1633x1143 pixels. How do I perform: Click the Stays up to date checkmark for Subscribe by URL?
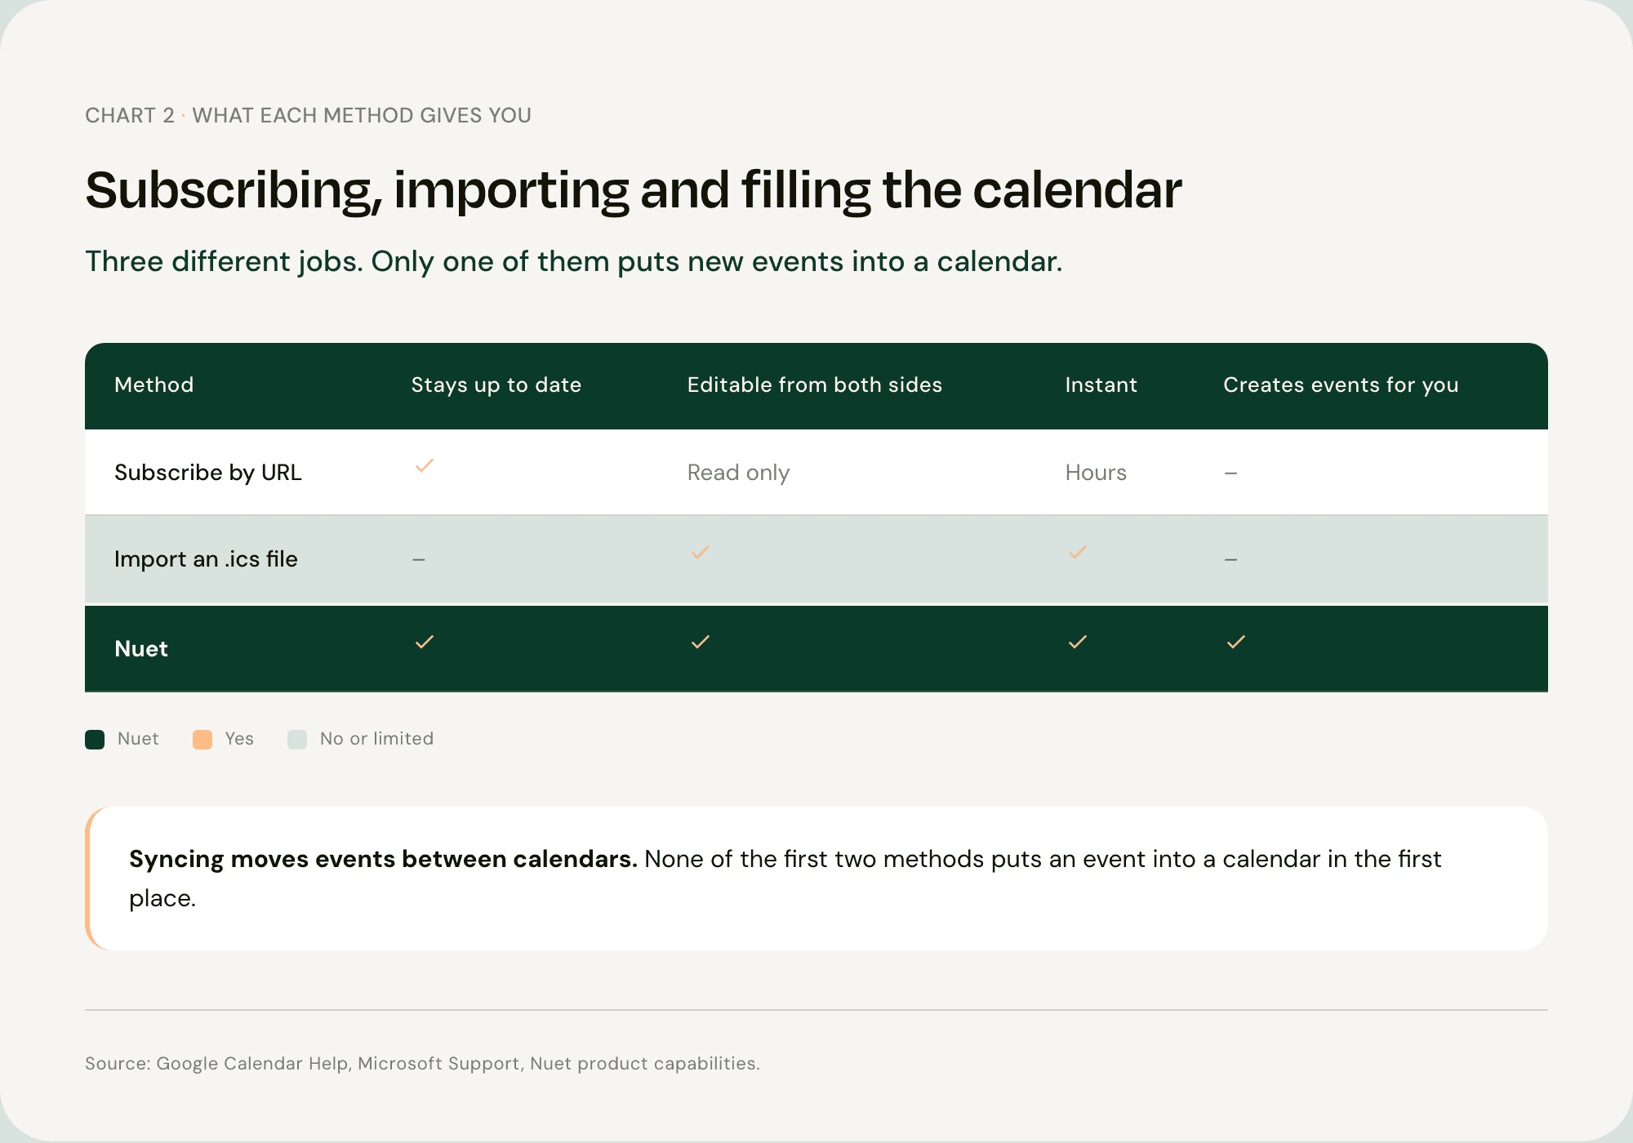coord(425,466)
